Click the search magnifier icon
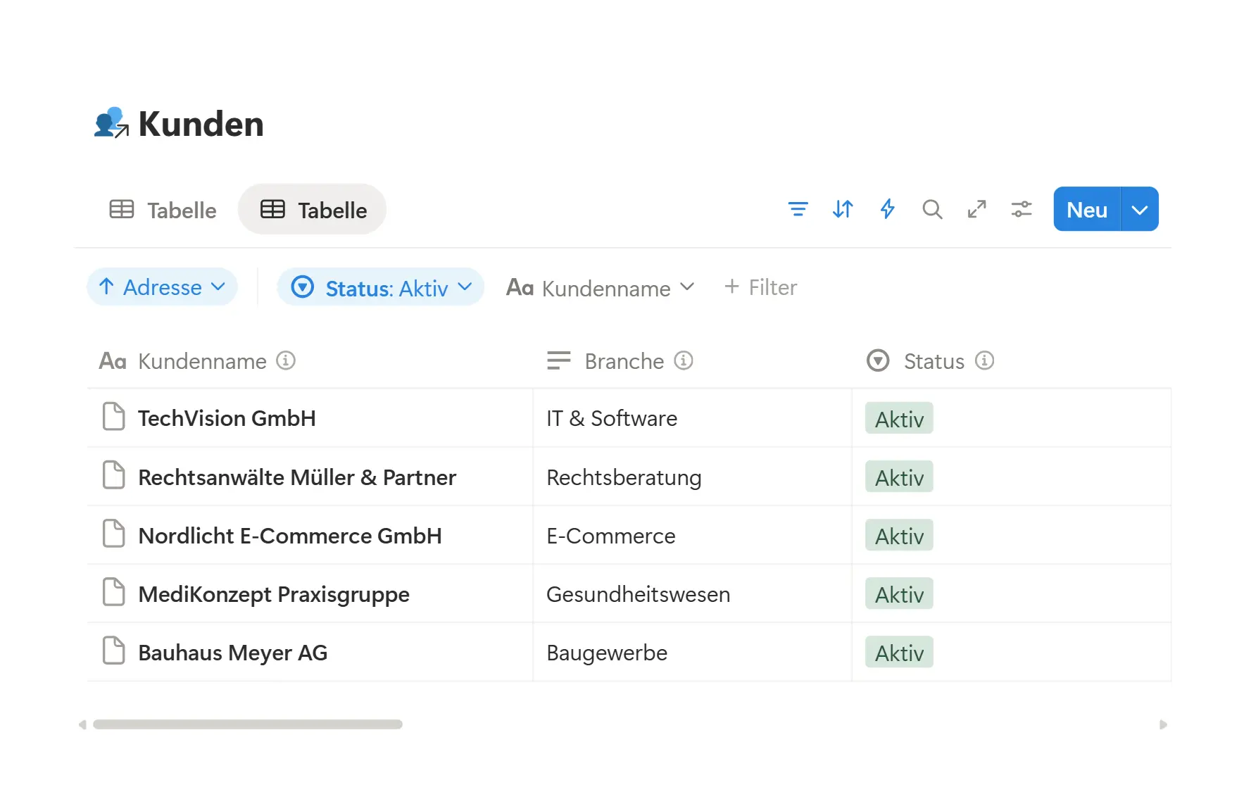The height and width of the screenshot is (792, 1251). tap(932, 209)
